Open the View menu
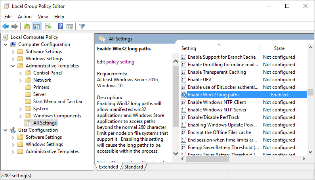The height and width of the screenshot is (180, 315). pos(43,17)
